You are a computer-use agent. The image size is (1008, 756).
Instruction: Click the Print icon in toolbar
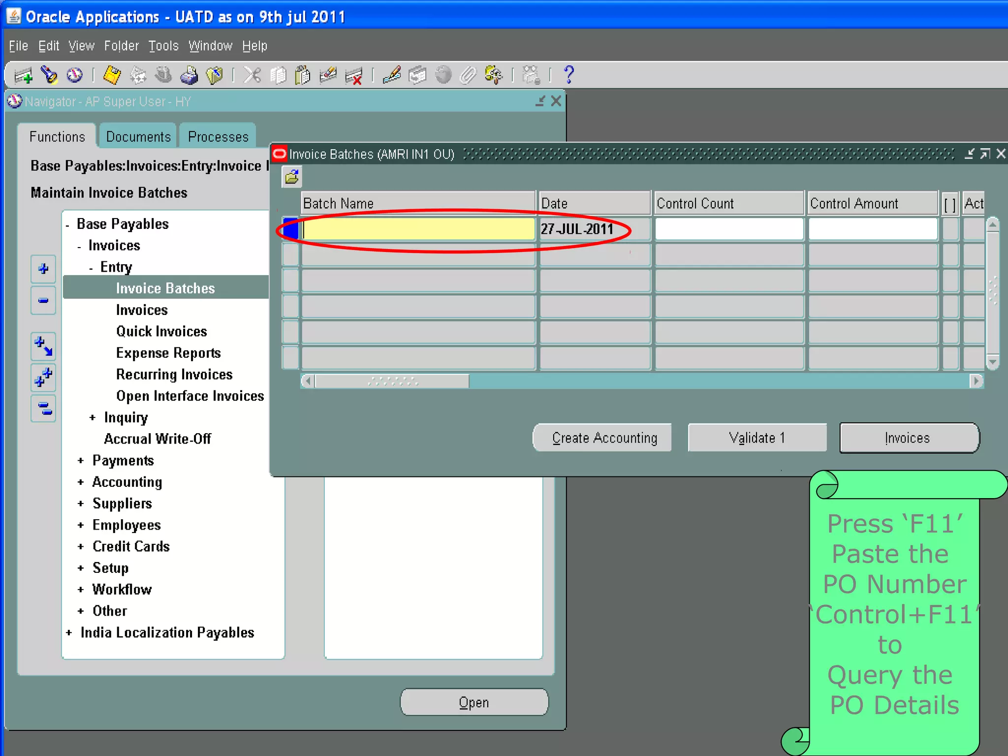[x=189, y=75]
